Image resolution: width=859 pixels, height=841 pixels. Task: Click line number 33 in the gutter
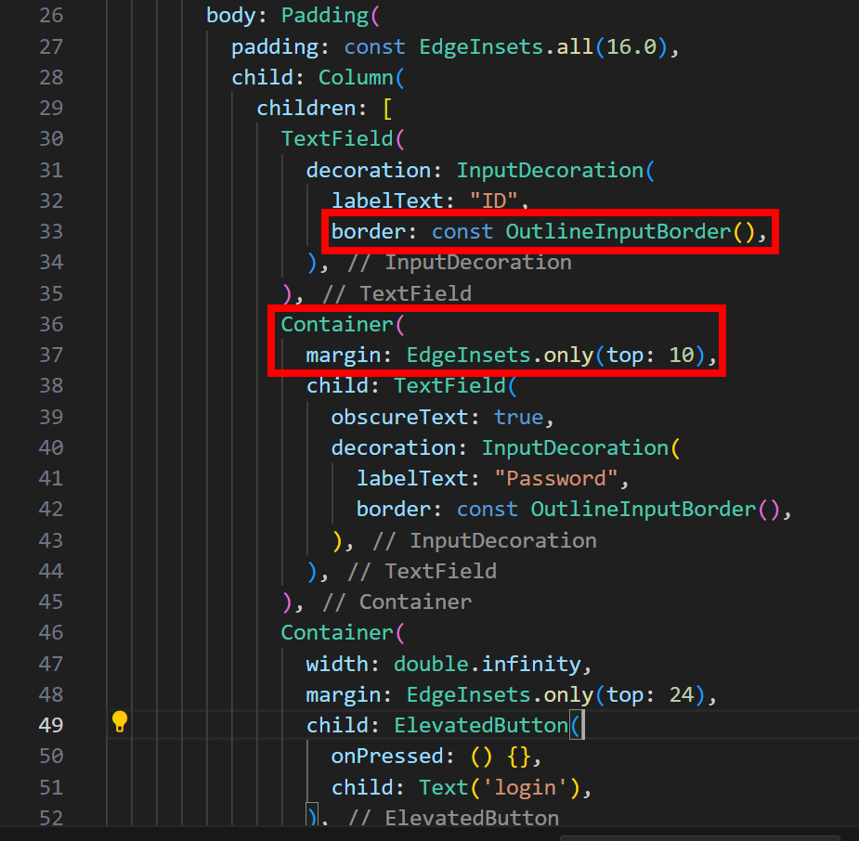coord(51,232)
